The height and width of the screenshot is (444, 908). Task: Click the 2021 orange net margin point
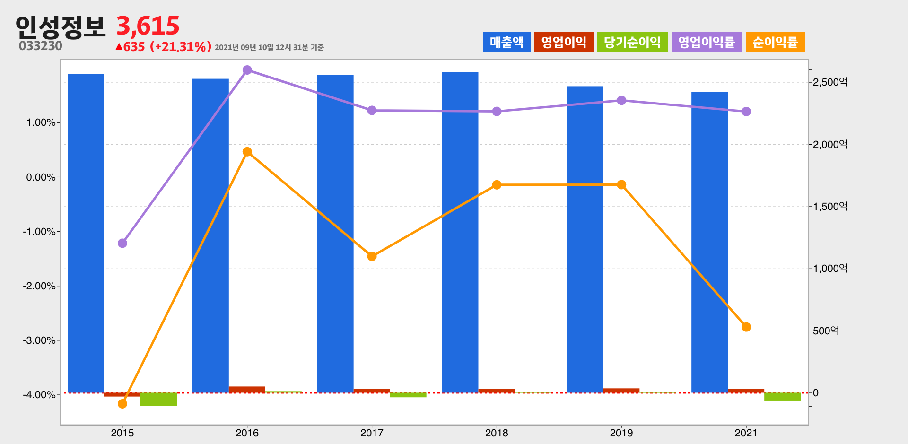tap(746, 327)
